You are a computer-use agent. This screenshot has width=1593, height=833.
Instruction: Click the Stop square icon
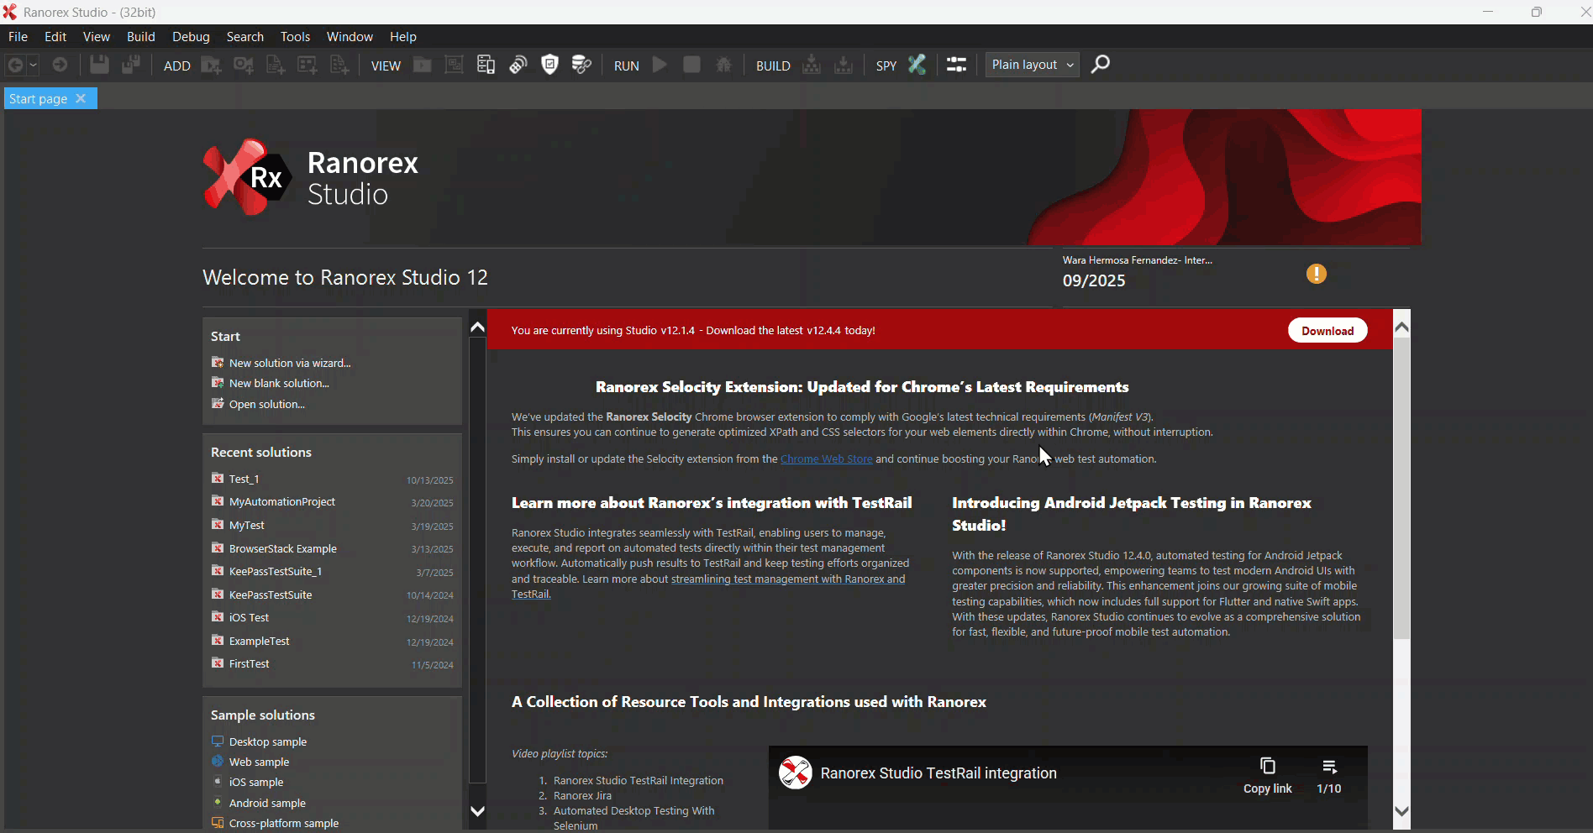coord(692,65)
